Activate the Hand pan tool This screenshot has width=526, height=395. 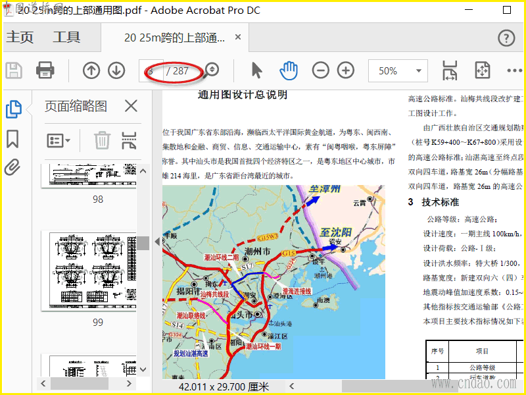[x=289, y=70]
